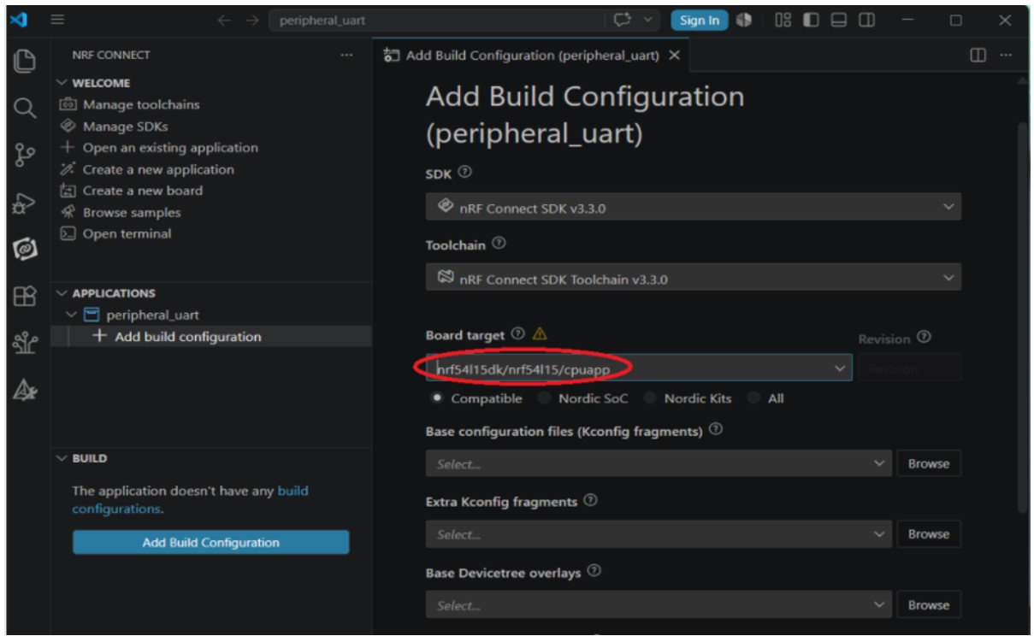
Task: Open the hamburger application menu
Action: click(57, 20)
